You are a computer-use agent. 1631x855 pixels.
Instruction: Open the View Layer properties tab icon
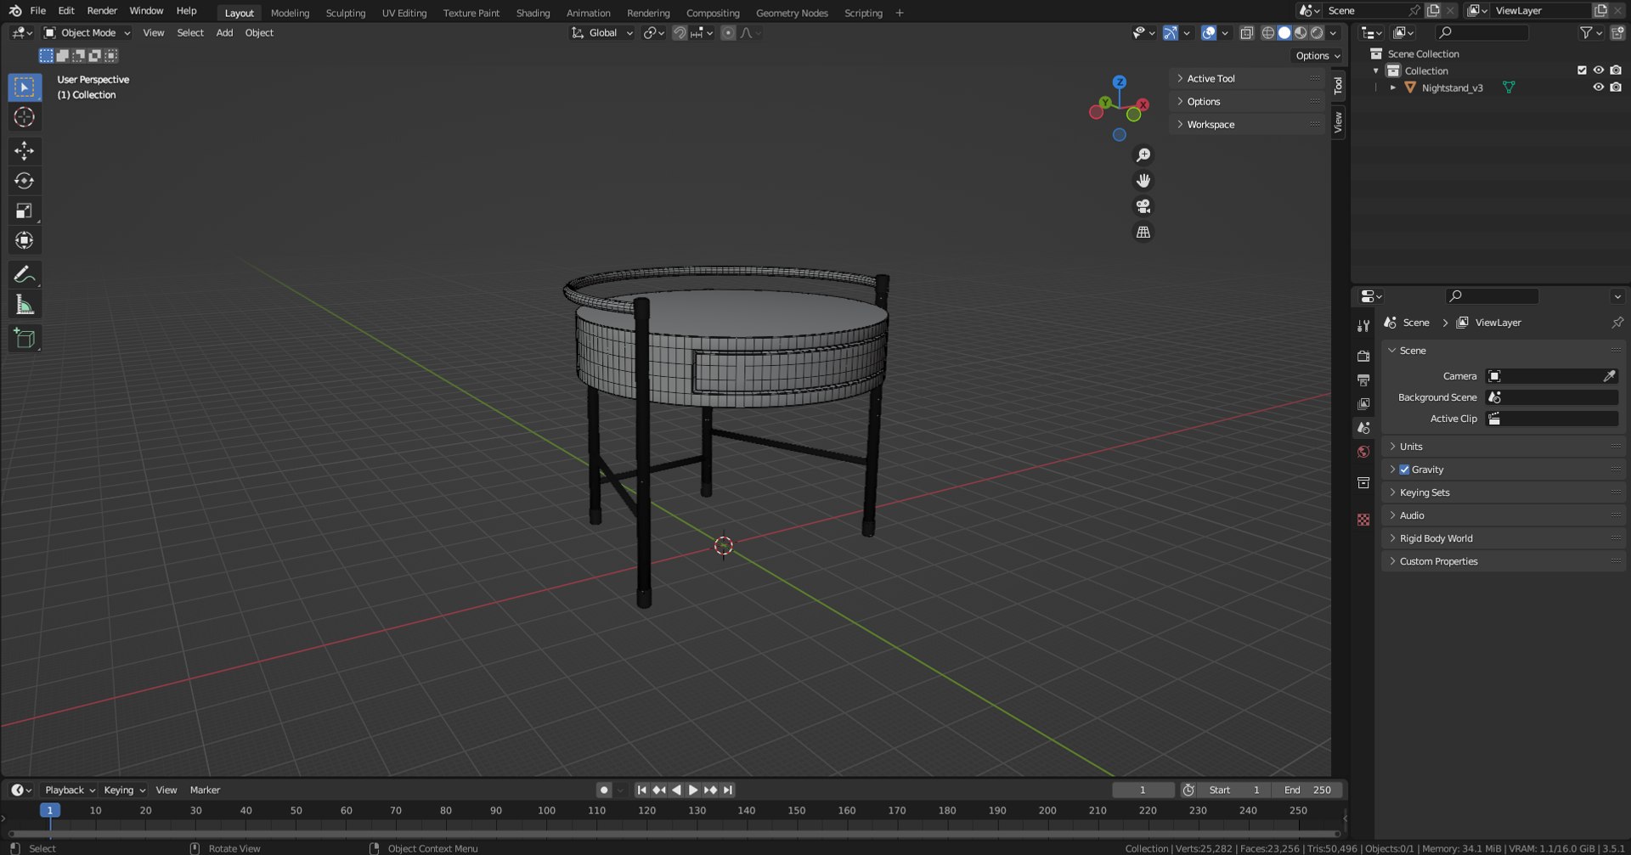coord(1363,404)
